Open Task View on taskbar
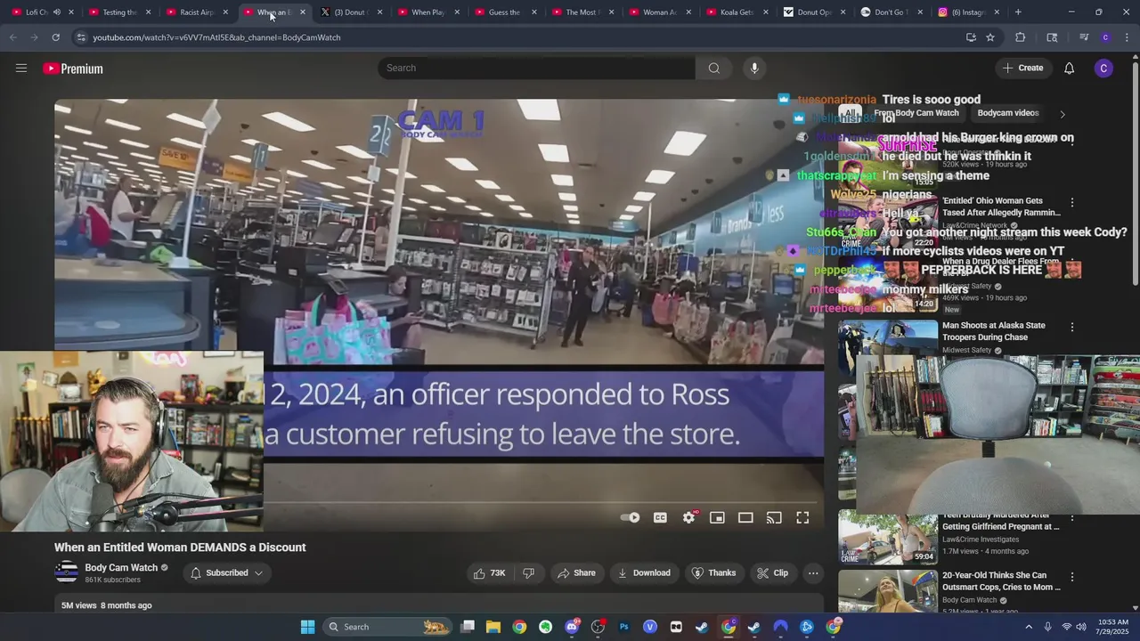This screenshot has height=641, width=1140. (x=468, y=627)
